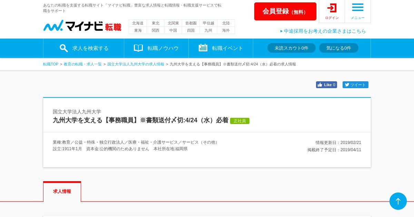Select the 東北 region link
The image size is (414, 217).
(x=156, y=23)
